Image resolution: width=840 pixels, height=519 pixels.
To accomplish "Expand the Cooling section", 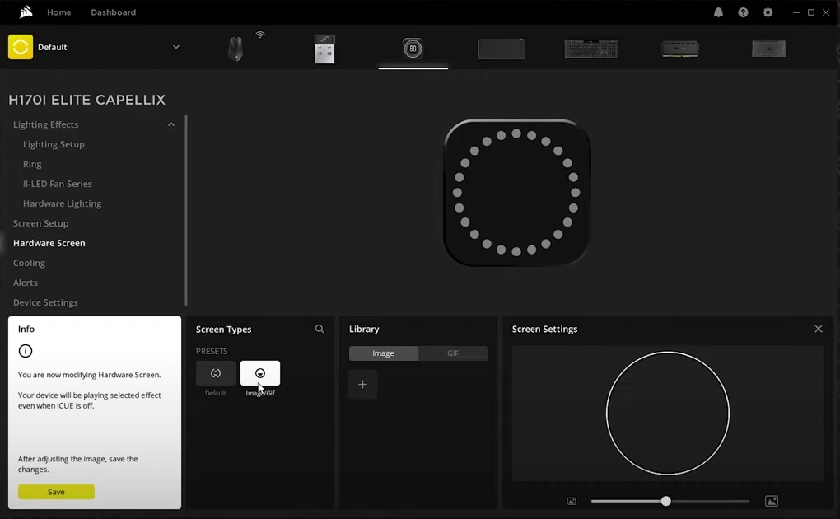I will tap(29, 262).
